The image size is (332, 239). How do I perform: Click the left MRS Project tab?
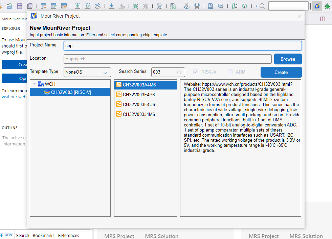pos(119,236)
